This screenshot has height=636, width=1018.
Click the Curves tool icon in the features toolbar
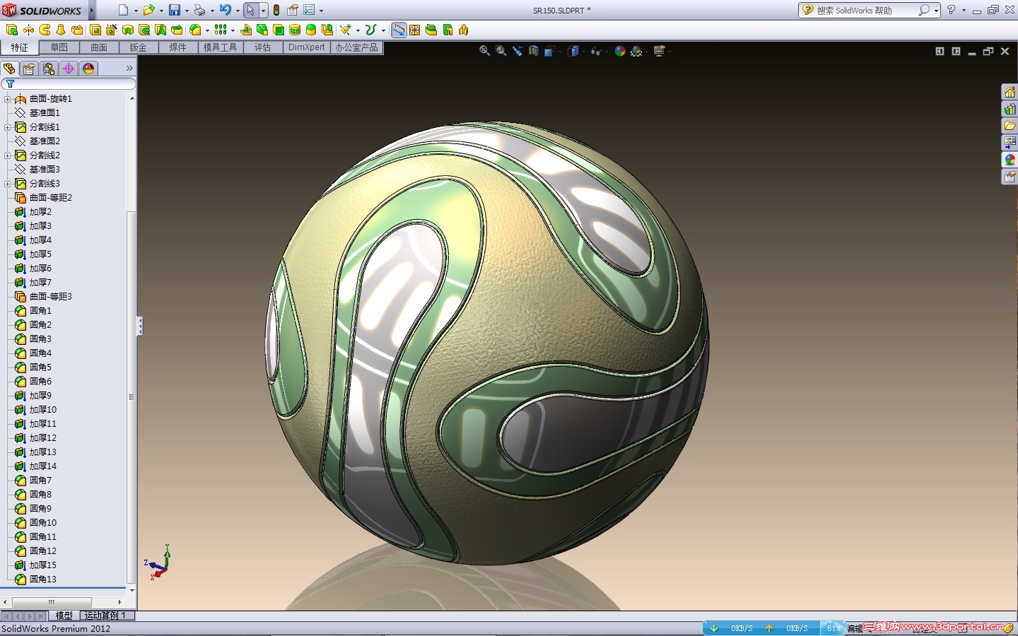pyautogui.click(x=370, y=30)
